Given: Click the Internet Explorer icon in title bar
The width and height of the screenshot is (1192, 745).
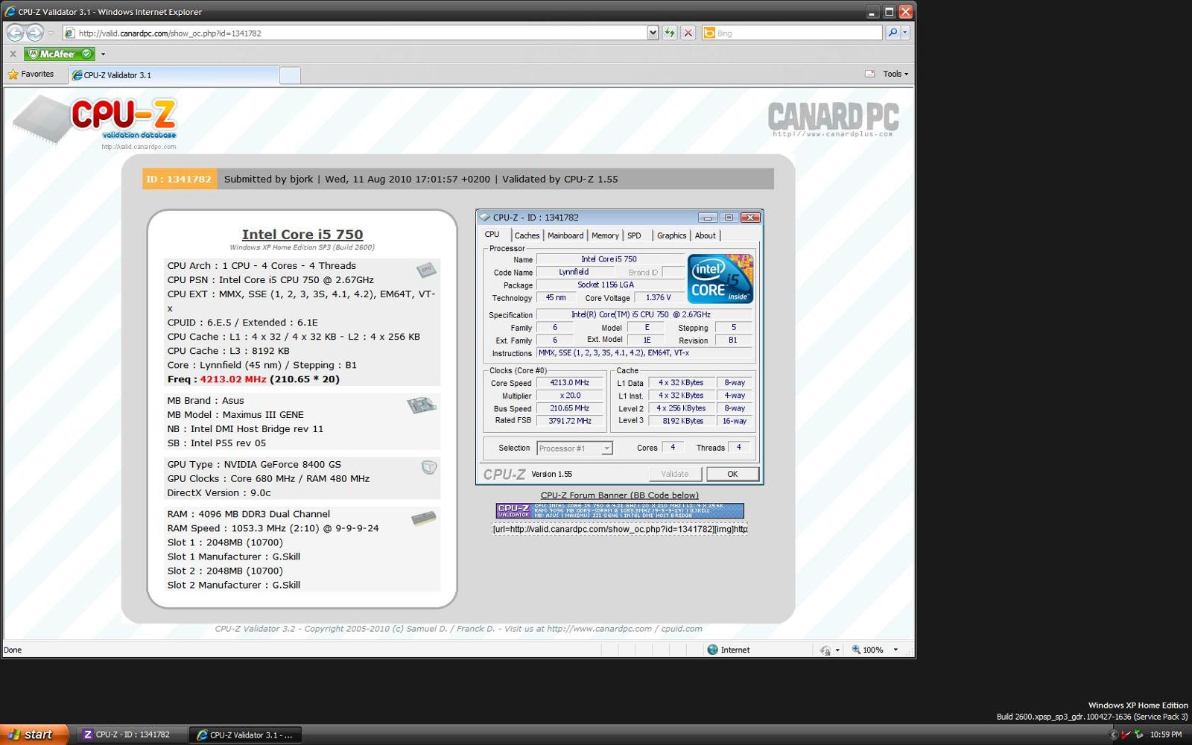Looking at the screenshot, I should [10, 12].
